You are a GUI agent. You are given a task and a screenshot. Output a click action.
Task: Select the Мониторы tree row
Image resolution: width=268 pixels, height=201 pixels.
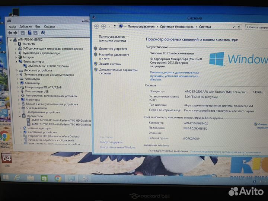[33, 100]
